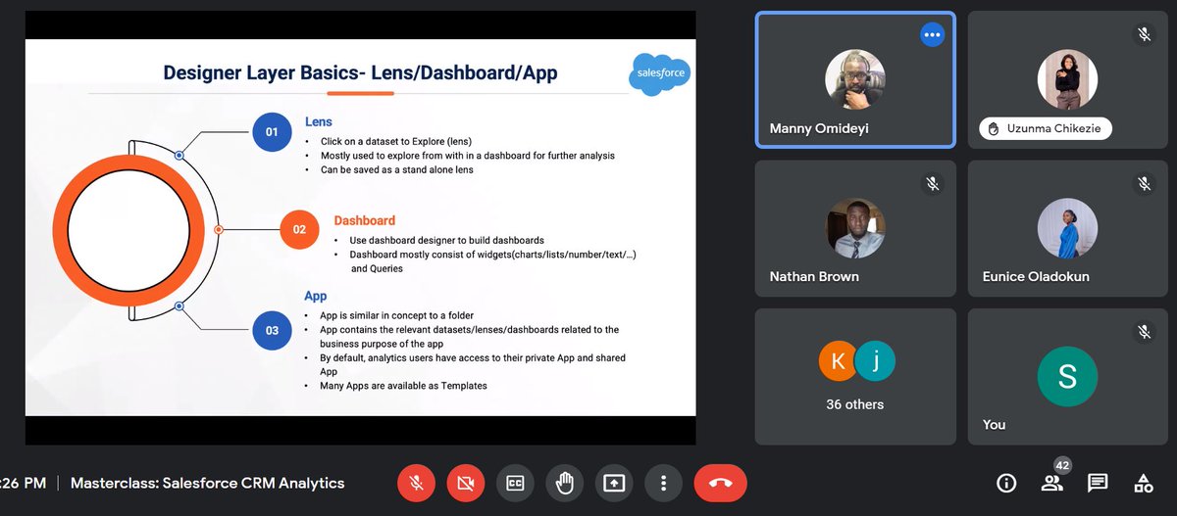The width and height of the screenshot is (1177, 516).
Task: Click the meeting title Masterclass: Salesforce CRM Analytics
Action: (x=208, y=483)
